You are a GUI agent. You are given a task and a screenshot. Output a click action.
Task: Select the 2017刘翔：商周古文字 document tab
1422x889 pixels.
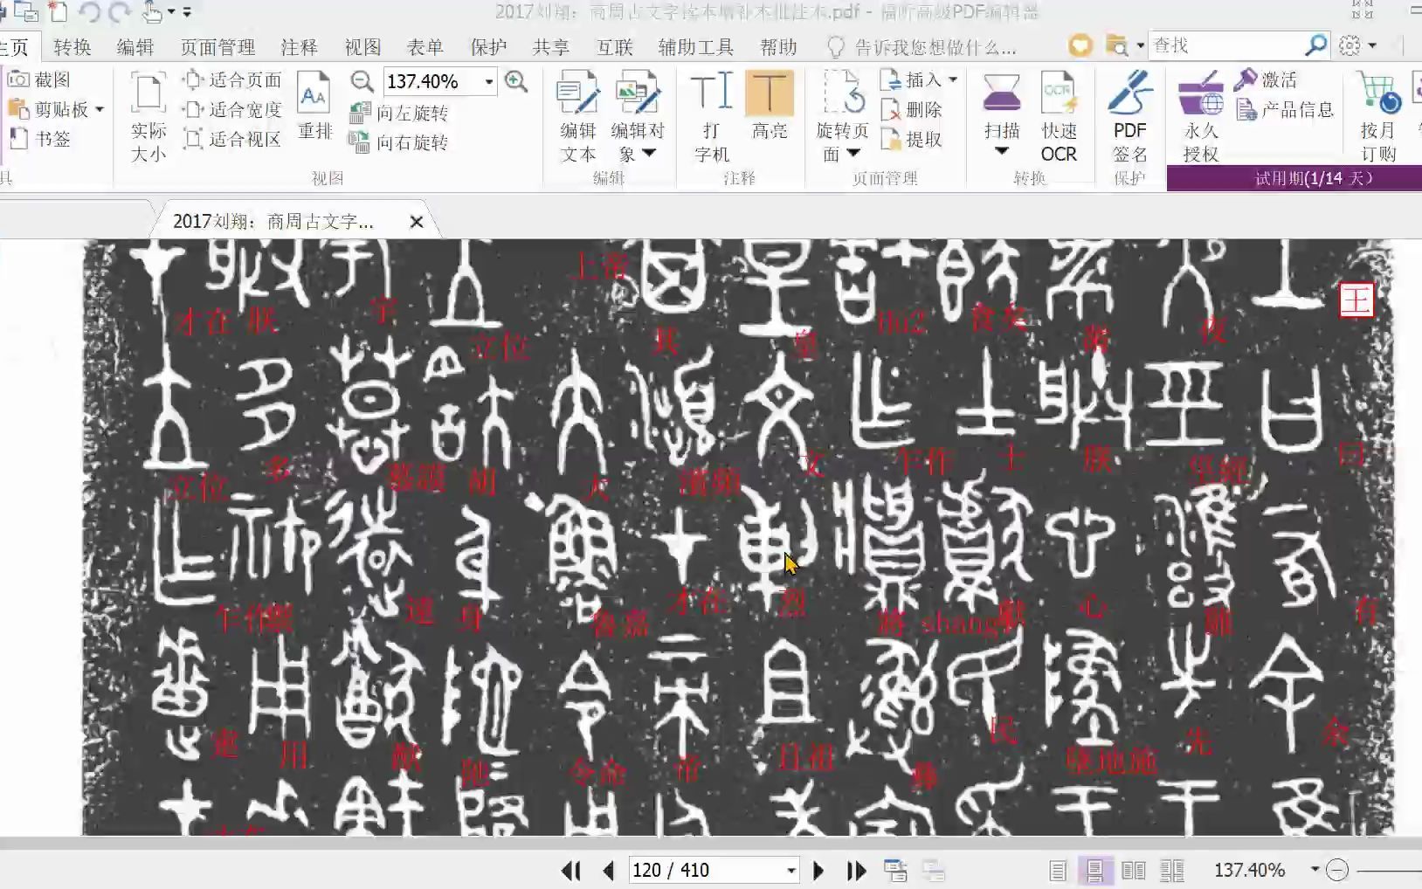pyautogui.click(x=273, y=222)
